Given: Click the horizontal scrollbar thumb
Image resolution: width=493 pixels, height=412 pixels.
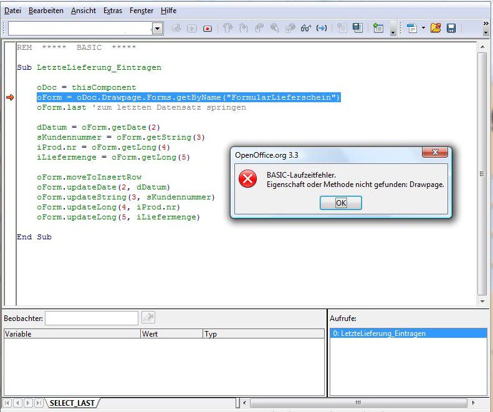Looking at the screenshot, I should click(358, 403).
